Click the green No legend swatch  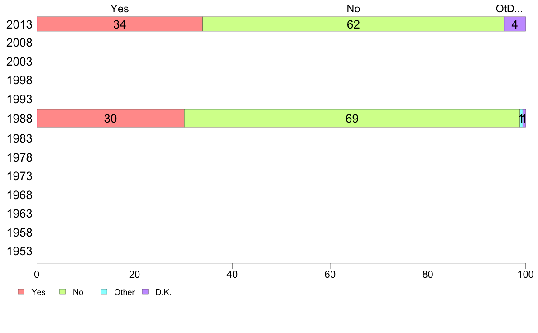tap(62, 292)
